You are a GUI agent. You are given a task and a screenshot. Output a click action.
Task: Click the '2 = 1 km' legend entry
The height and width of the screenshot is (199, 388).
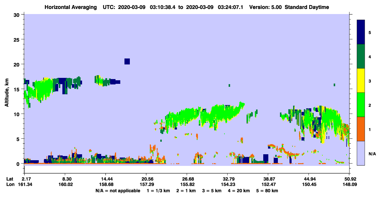(x=187, y=190)
